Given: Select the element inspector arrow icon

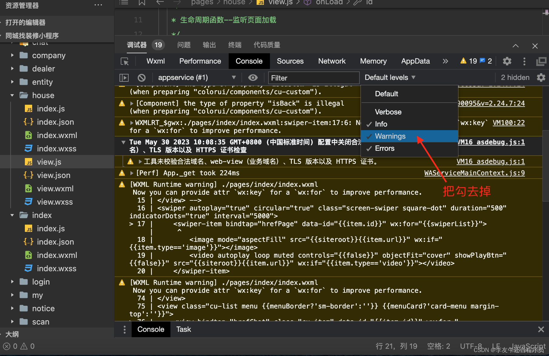Looking at the screenshot, I should point(125,61).
